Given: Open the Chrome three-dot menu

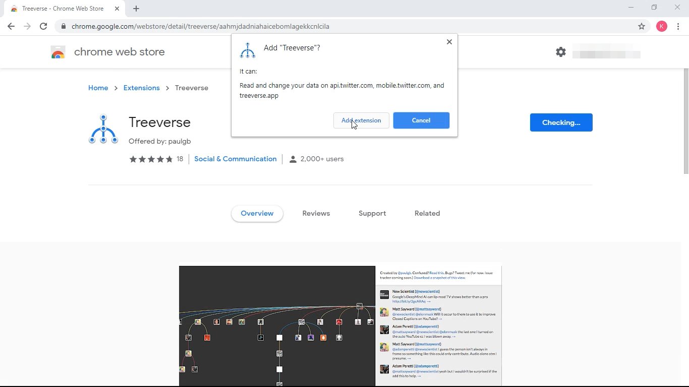Looking at the screenshot, I should 678,26.
